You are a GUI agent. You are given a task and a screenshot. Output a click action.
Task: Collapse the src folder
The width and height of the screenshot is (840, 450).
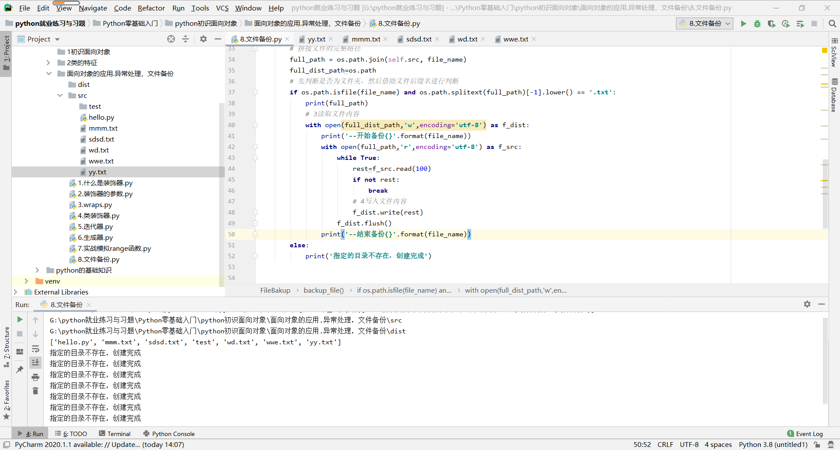(59, 96)
